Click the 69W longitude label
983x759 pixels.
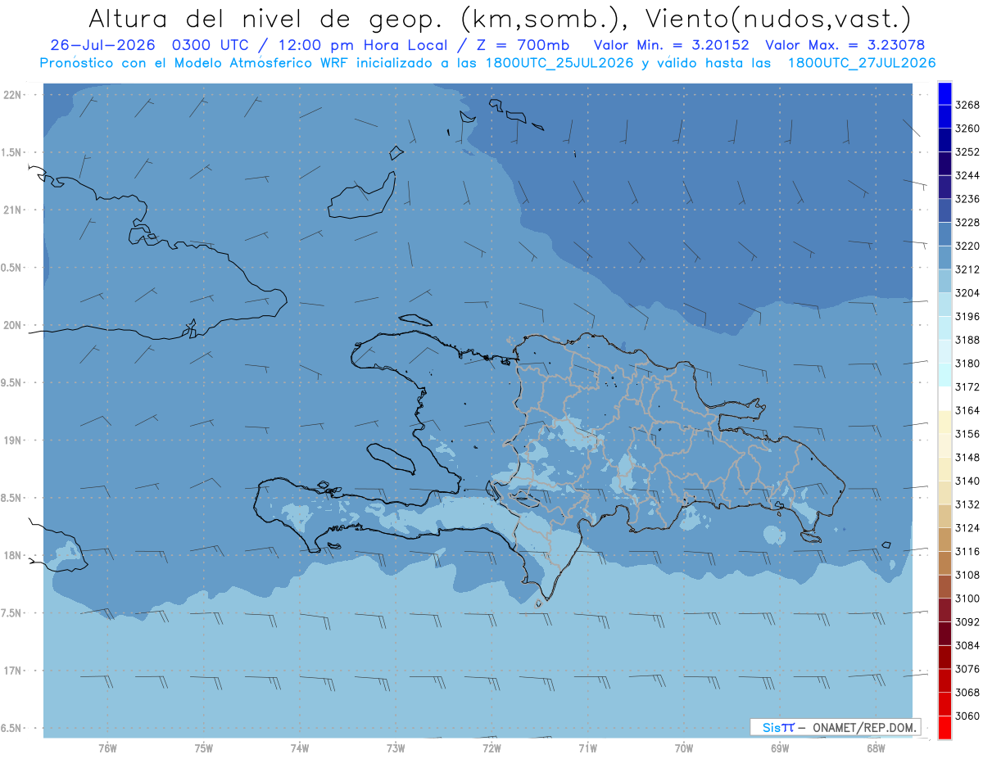(780, 748)
